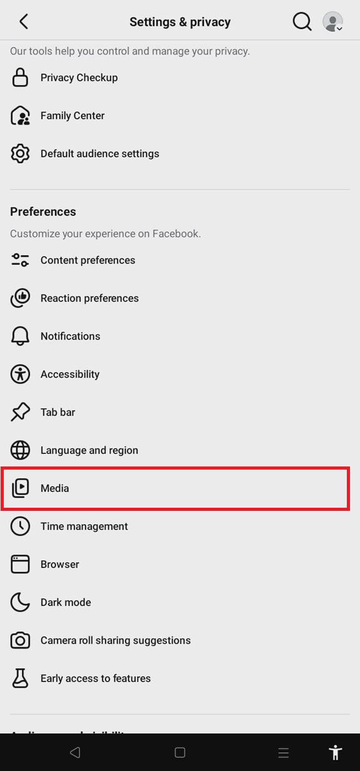Viewport: 360px width, 771px height.
Task: Open the search icon in the top bar
Action: point(302,21)
